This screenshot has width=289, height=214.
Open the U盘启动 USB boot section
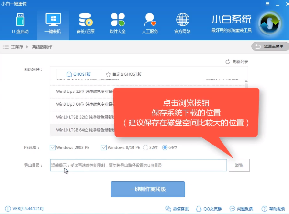[20, 23]
